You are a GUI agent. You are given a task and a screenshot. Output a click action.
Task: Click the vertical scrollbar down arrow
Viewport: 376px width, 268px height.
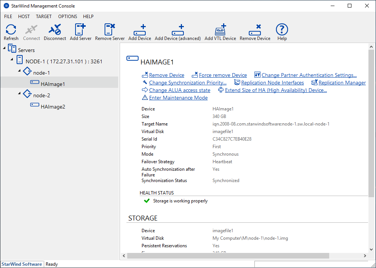pyautogui.click(x=371, y=250)
